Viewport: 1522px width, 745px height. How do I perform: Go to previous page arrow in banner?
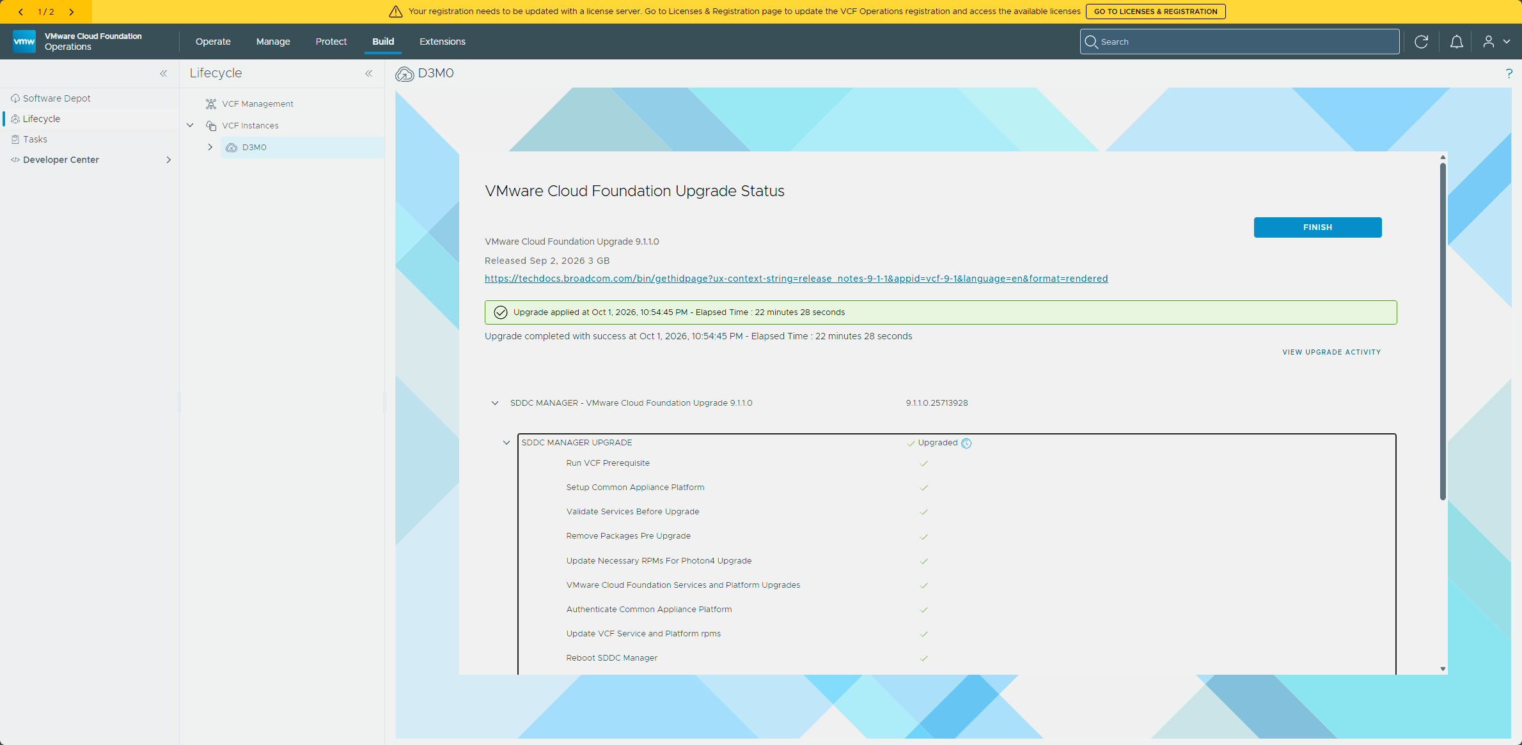pos(21,12)
